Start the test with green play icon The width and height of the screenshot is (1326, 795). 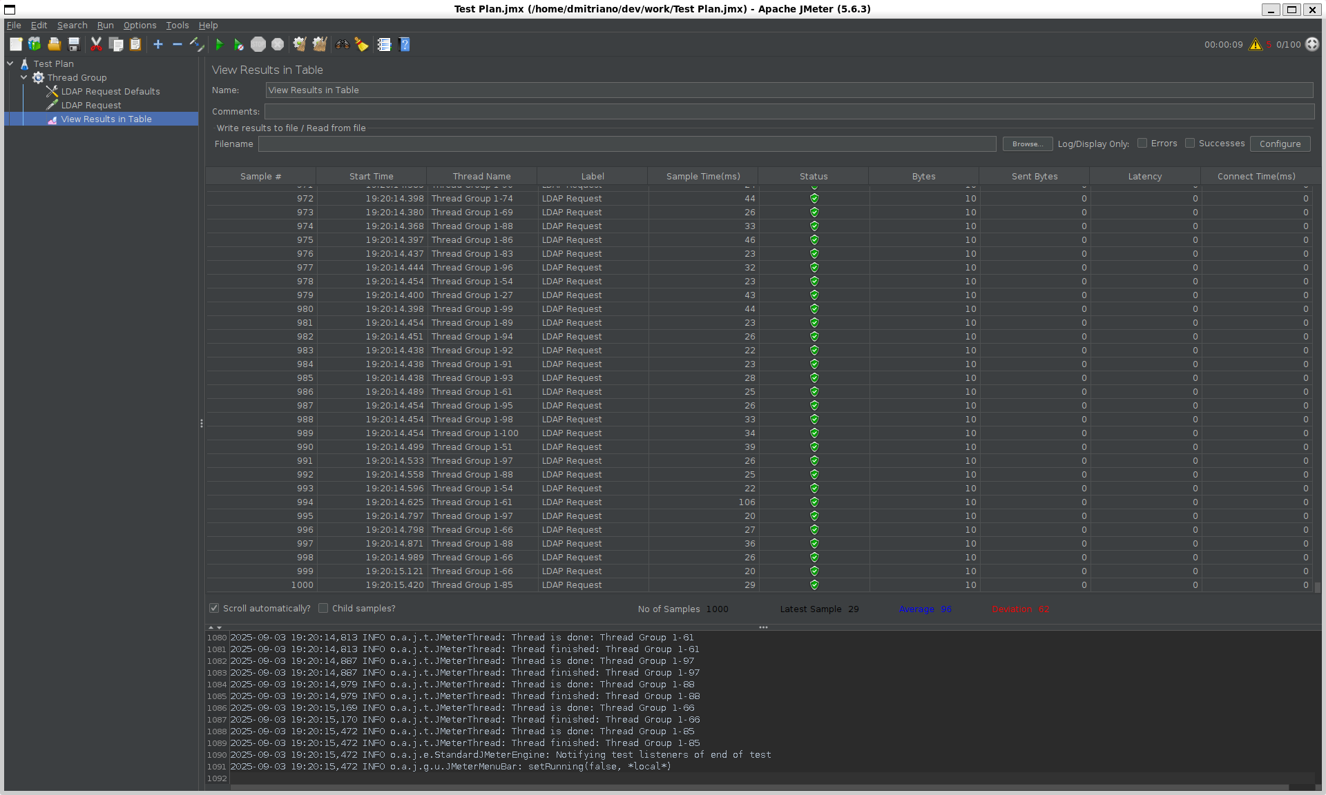[220, 44]
